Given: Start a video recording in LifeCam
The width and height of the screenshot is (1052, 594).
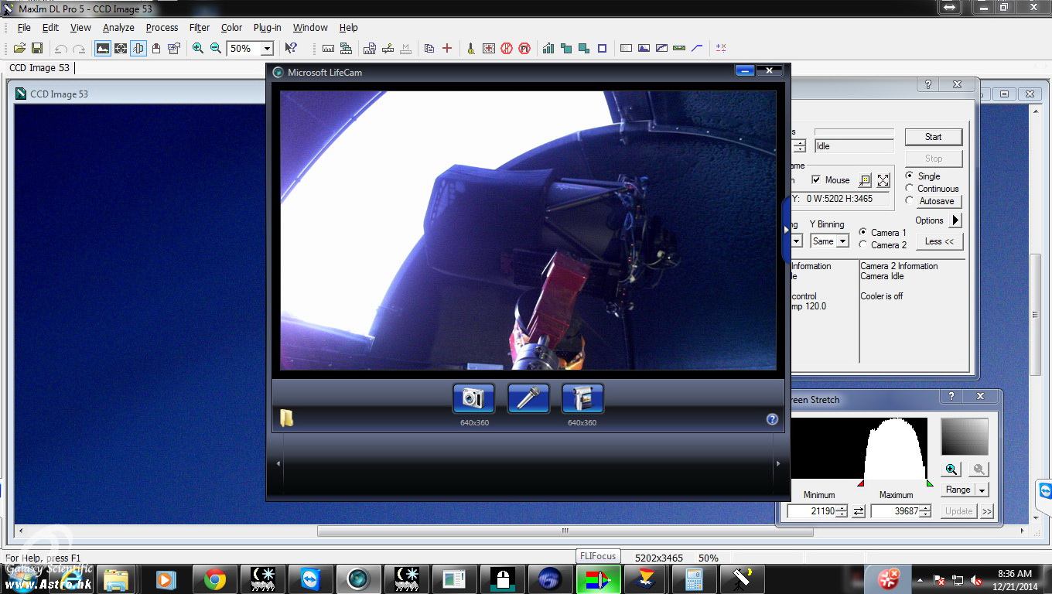Looking at the screenshot, I should 582,398.
